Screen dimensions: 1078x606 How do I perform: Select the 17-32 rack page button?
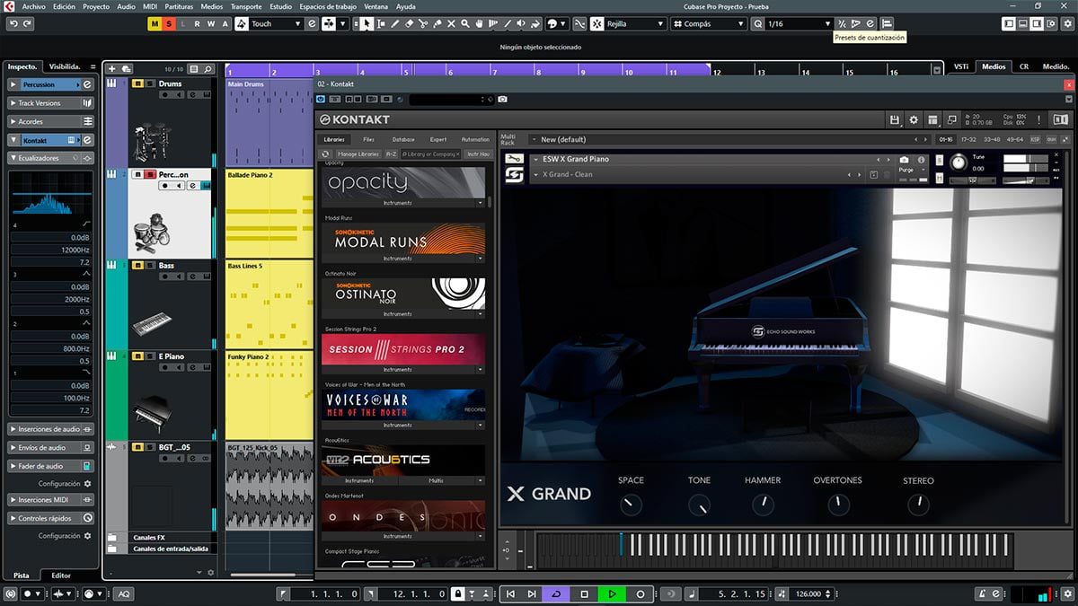pos(968,139)
